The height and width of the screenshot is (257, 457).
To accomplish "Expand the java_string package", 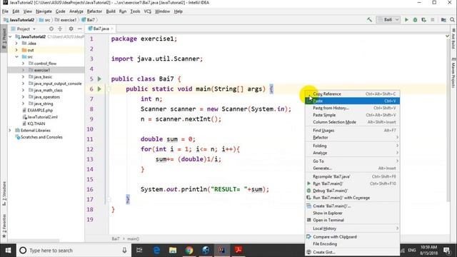I will coord(23,104).
